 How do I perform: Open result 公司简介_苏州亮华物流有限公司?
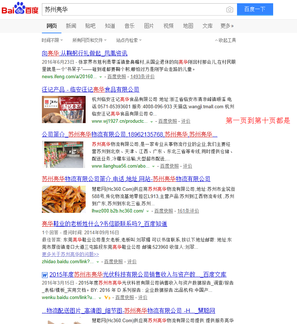[x=129, y=134]
